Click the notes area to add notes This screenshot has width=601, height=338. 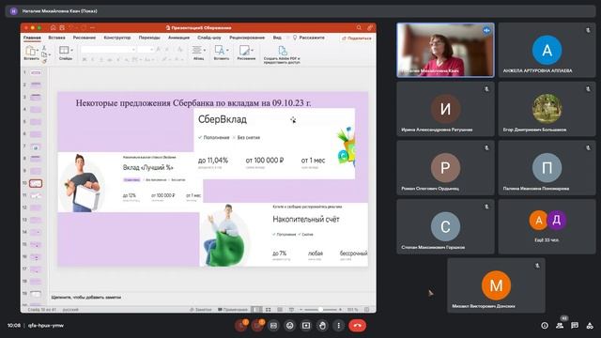click(x=212, y=297)
